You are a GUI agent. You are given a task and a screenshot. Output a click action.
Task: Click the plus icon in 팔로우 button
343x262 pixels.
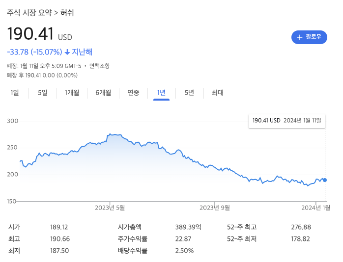(x=299, y=37)
